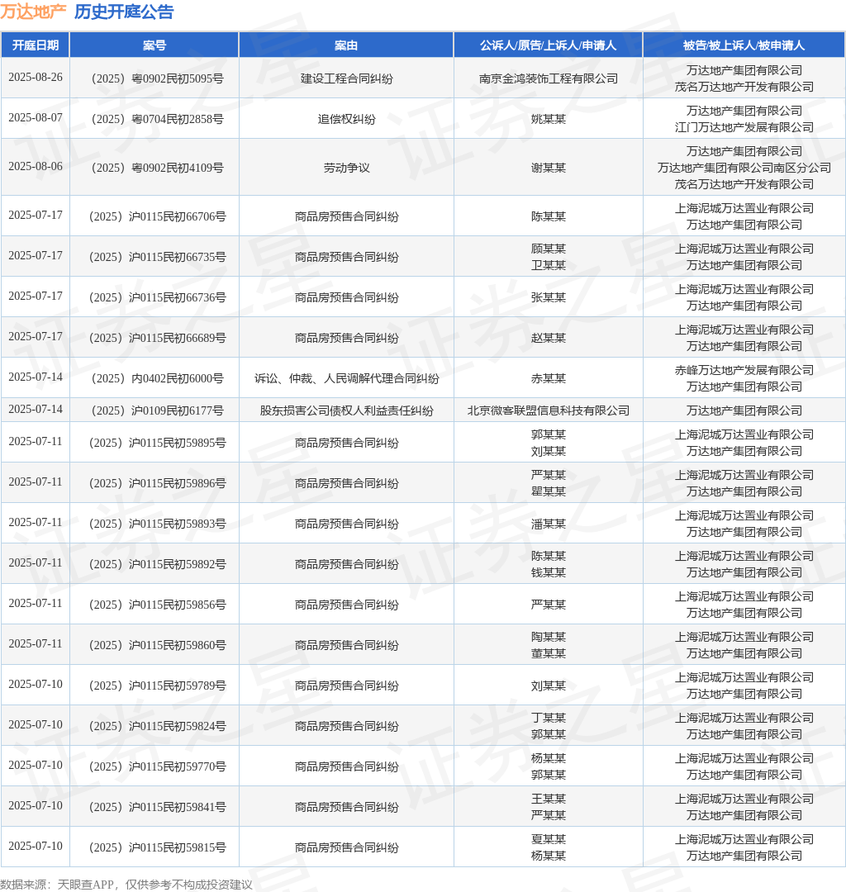The height and width of the screenshot is (892, 846).
Task: Click the 公诉人/原告/上诉人/申请人 column header
Action: 548,45
